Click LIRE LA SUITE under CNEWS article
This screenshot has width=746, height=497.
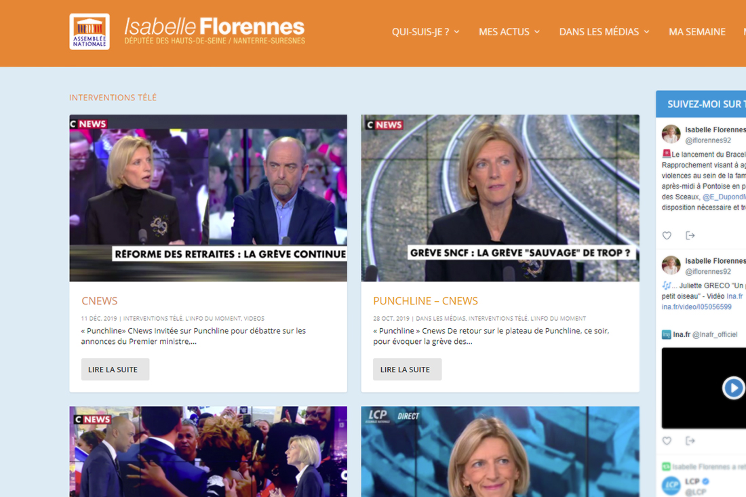115,370
